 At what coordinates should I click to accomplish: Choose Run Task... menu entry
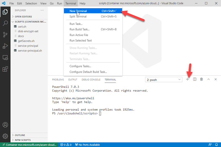pyautogui.click(x=93, y=24)
